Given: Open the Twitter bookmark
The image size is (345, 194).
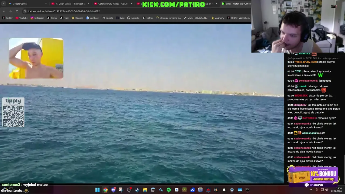Looking at the screenshot, I should [x=8, y=18].
